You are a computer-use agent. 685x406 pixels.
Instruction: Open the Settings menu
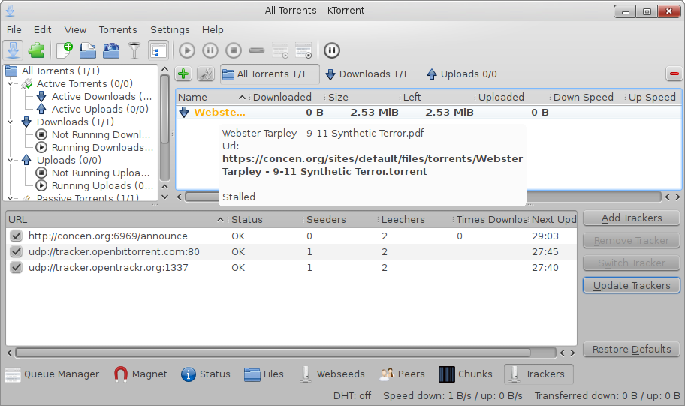[170, 30]
